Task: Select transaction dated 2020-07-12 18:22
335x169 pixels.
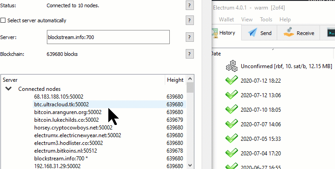Action: 274,80
